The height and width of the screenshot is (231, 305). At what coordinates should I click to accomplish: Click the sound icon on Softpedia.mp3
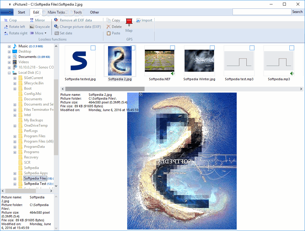(292, 73)
